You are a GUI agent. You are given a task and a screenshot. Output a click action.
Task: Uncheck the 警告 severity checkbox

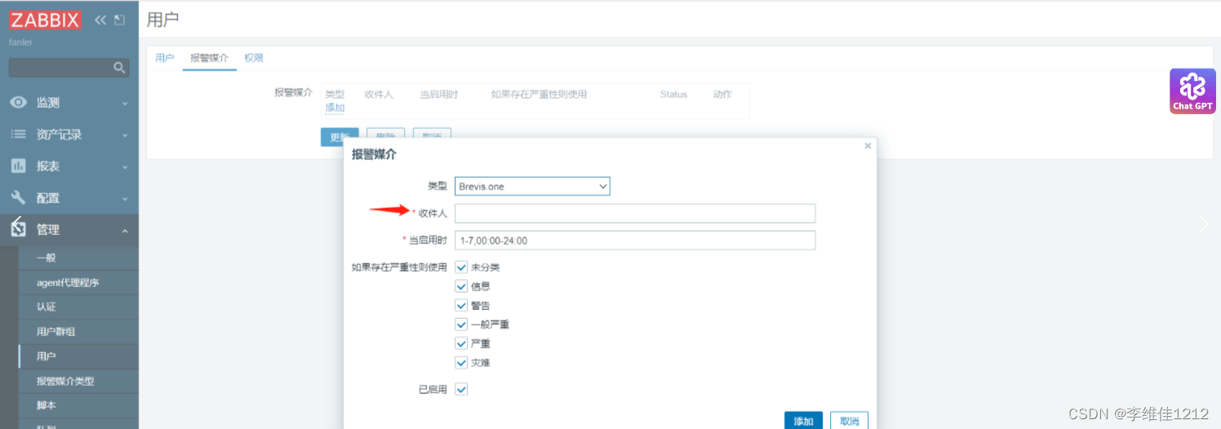[461, 306]
